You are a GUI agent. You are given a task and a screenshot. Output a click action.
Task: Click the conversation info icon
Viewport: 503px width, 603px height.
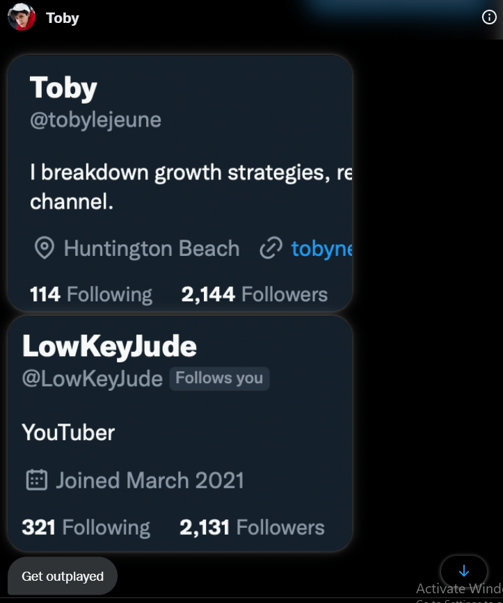click(489, 18)
